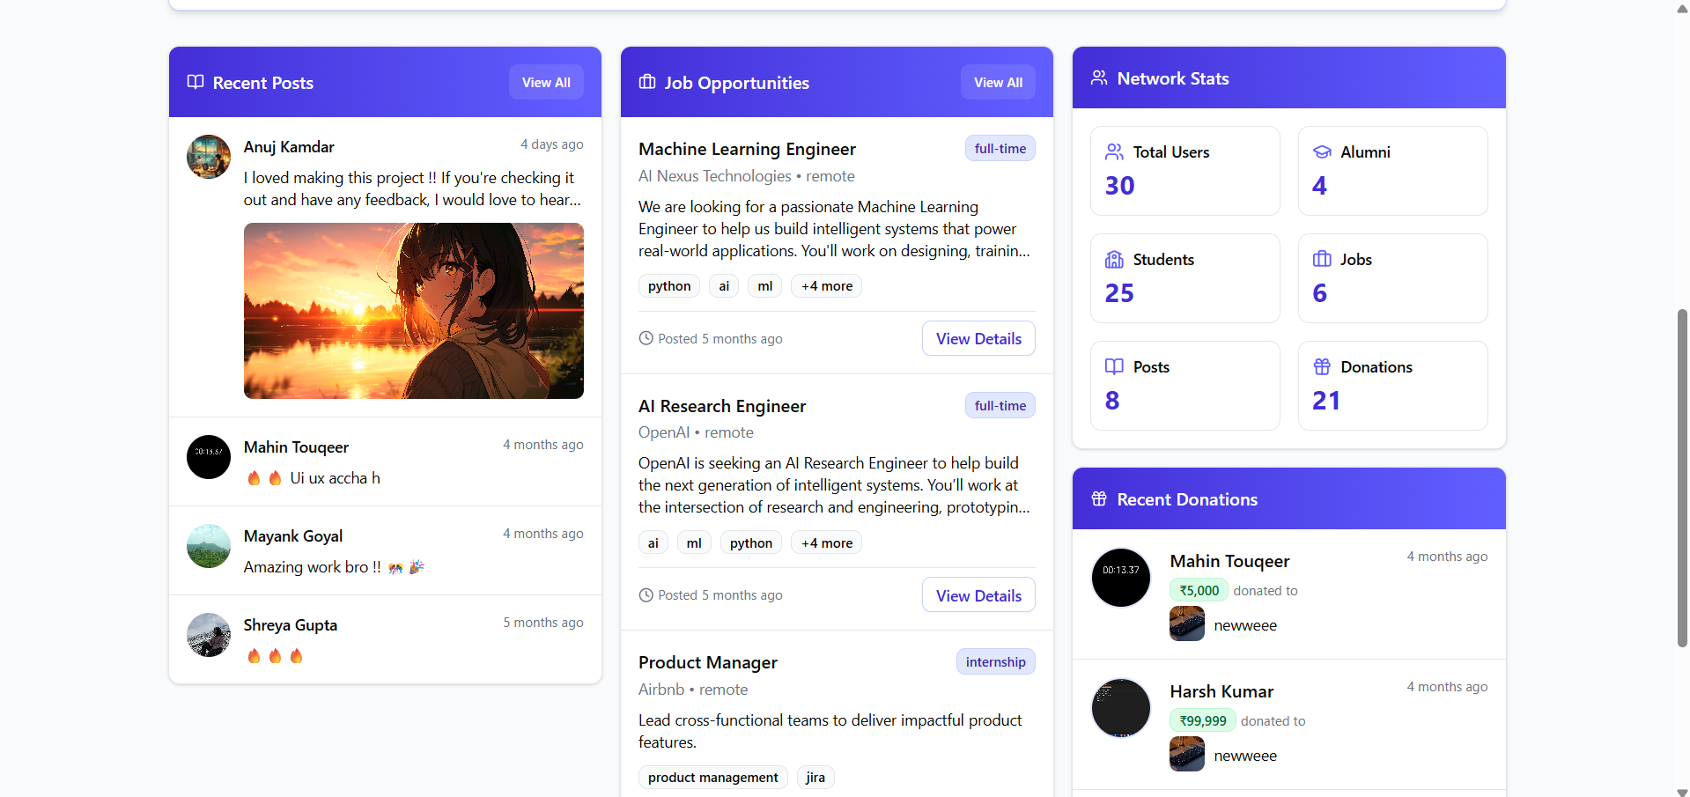Image resolution: width=1690 pixels, height=797 pixels.
Task: Click python tag on Machine Learning Engineer job
Action: [x=669, y=286]
